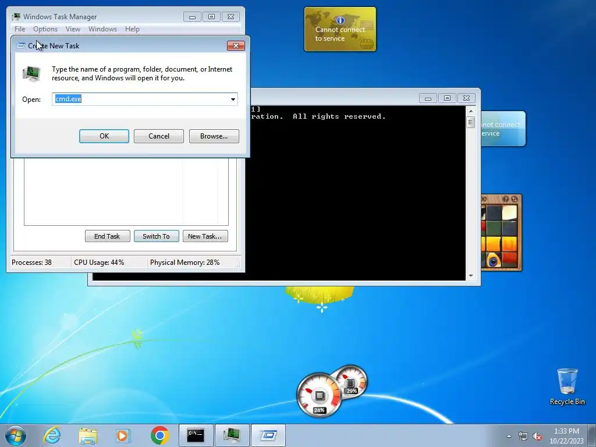Expand the Open combo box dropdown arrow

tap(233, 99)
